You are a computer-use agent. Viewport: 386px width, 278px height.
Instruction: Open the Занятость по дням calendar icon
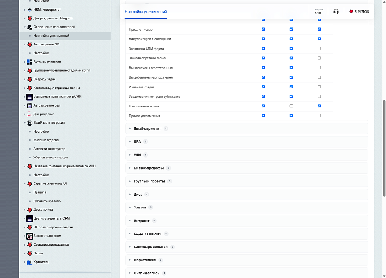click(30, 236)
